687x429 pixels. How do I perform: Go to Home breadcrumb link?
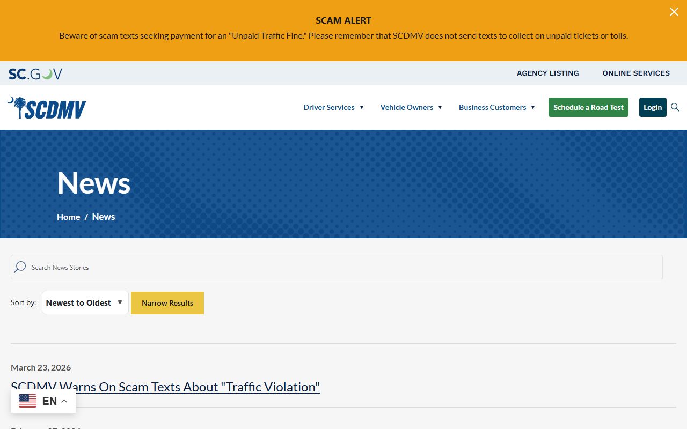(x=69, y=217)
